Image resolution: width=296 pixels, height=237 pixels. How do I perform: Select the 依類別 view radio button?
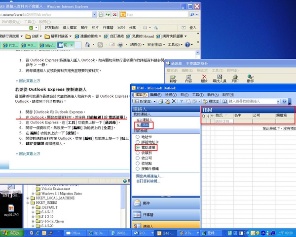point(138,153)
